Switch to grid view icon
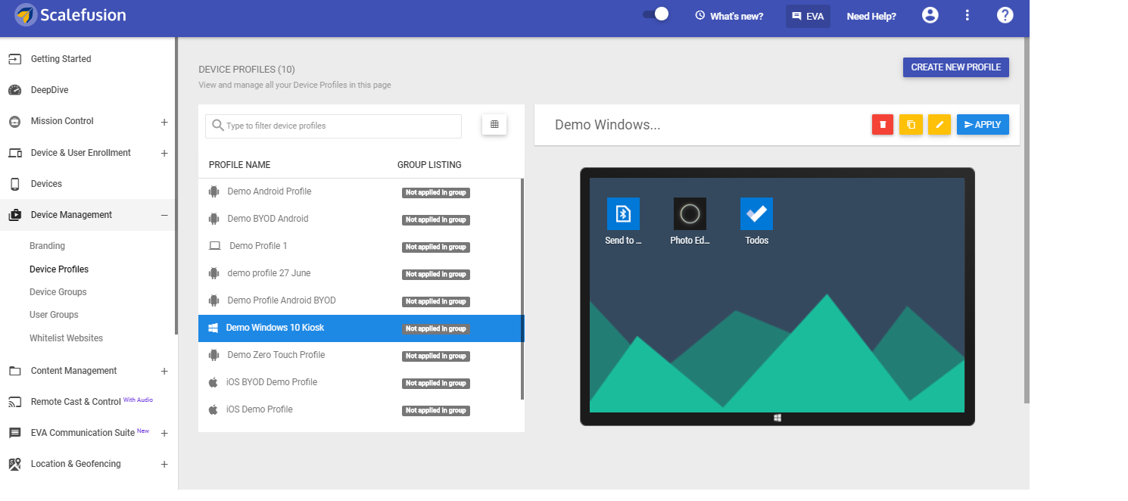1128x501 pixels. [x=494, y=125]
